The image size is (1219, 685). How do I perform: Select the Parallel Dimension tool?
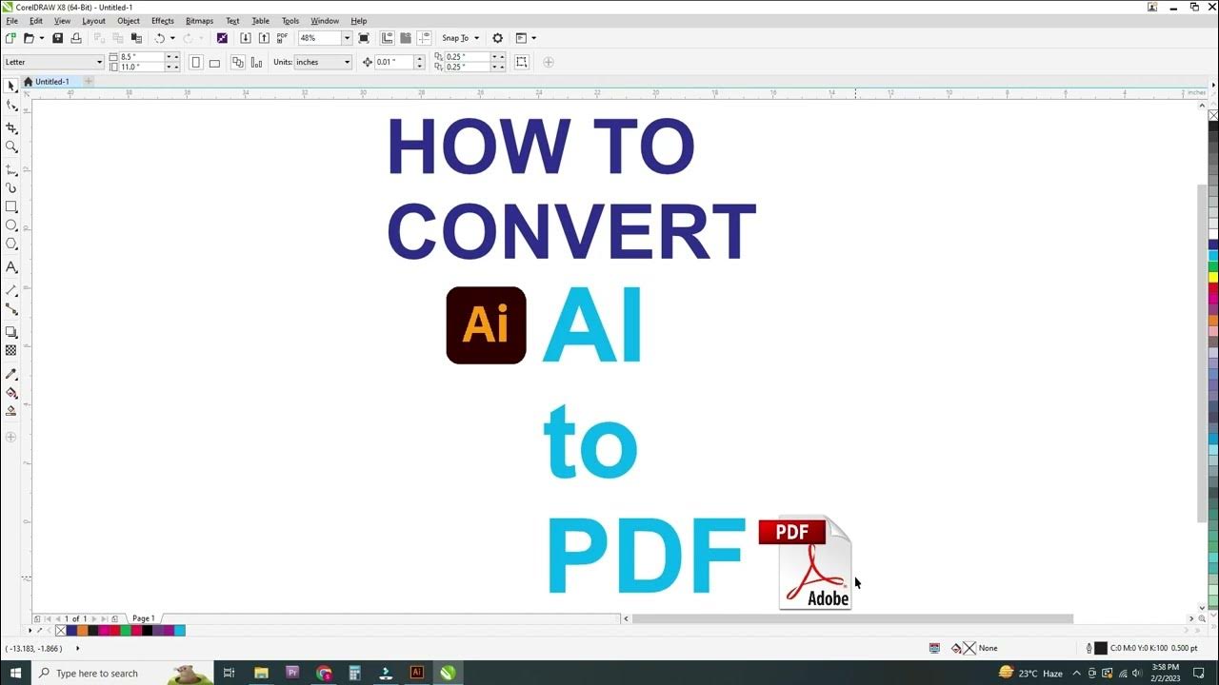(11, 290)
